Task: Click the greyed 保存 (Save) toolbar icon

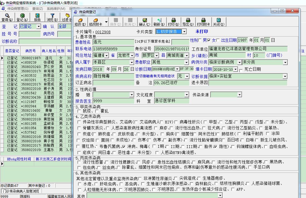Action: point(116,20)
